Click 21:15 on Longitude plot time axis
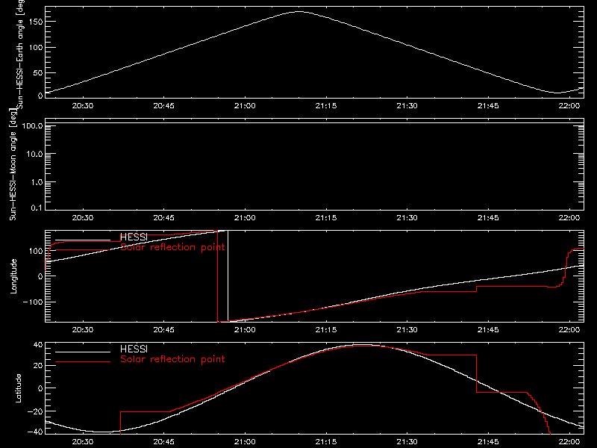597x448 pixels. (326, 330)
